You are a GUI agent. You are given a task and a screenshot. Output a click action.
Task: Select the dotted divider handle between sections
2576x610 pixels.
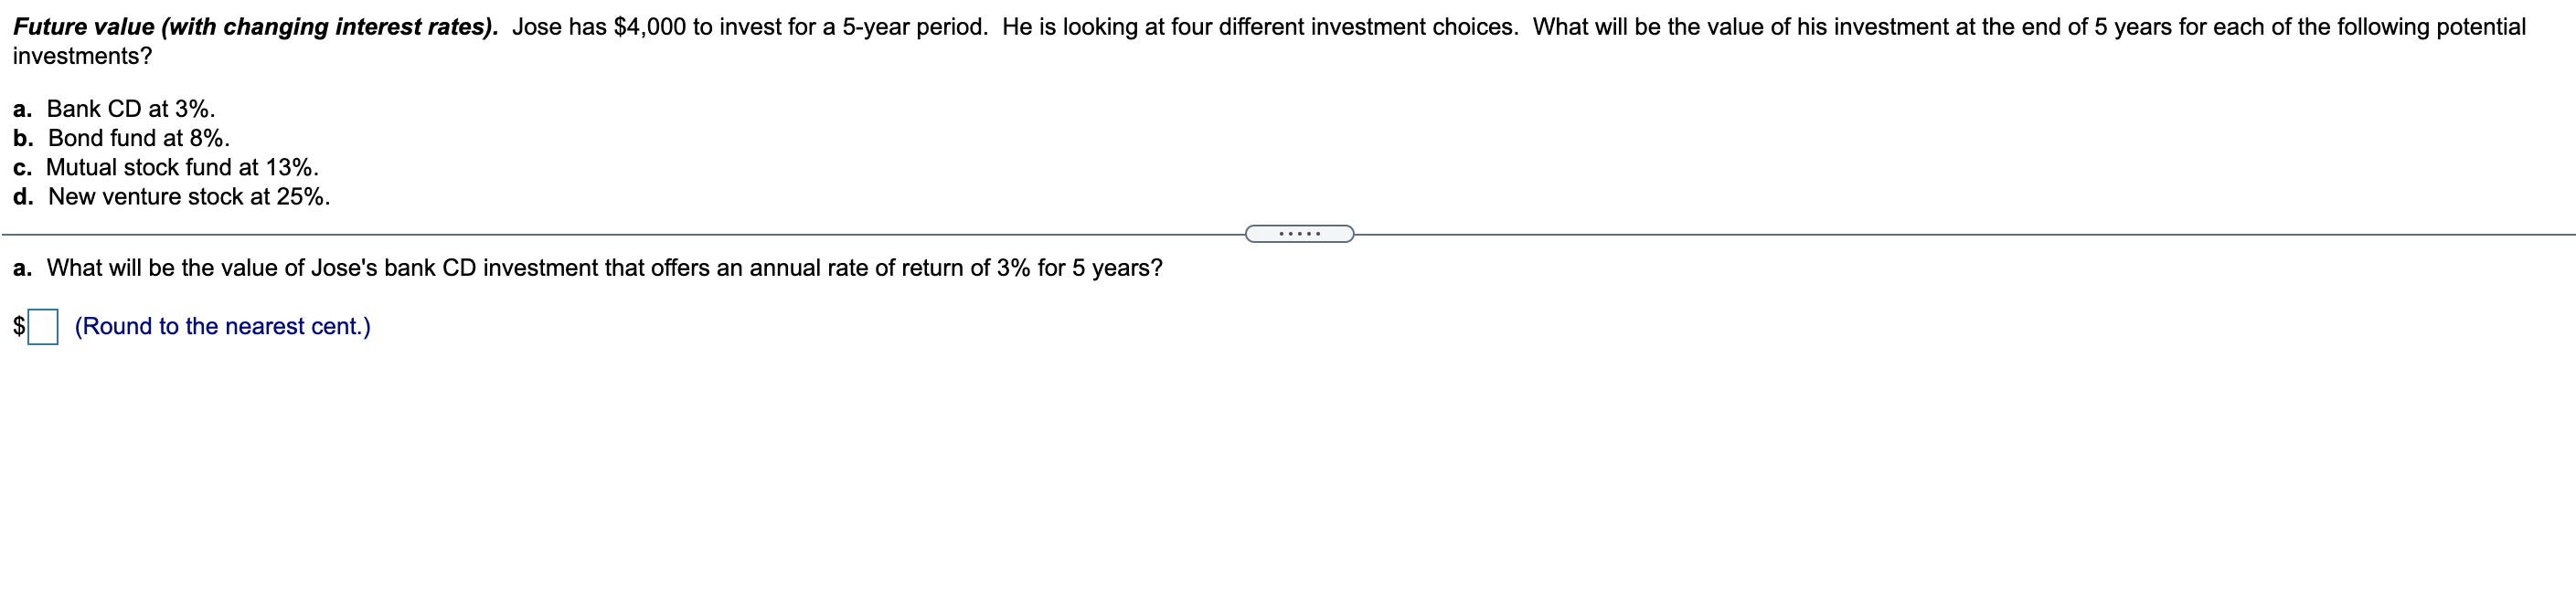click(x=1299, y=233)
